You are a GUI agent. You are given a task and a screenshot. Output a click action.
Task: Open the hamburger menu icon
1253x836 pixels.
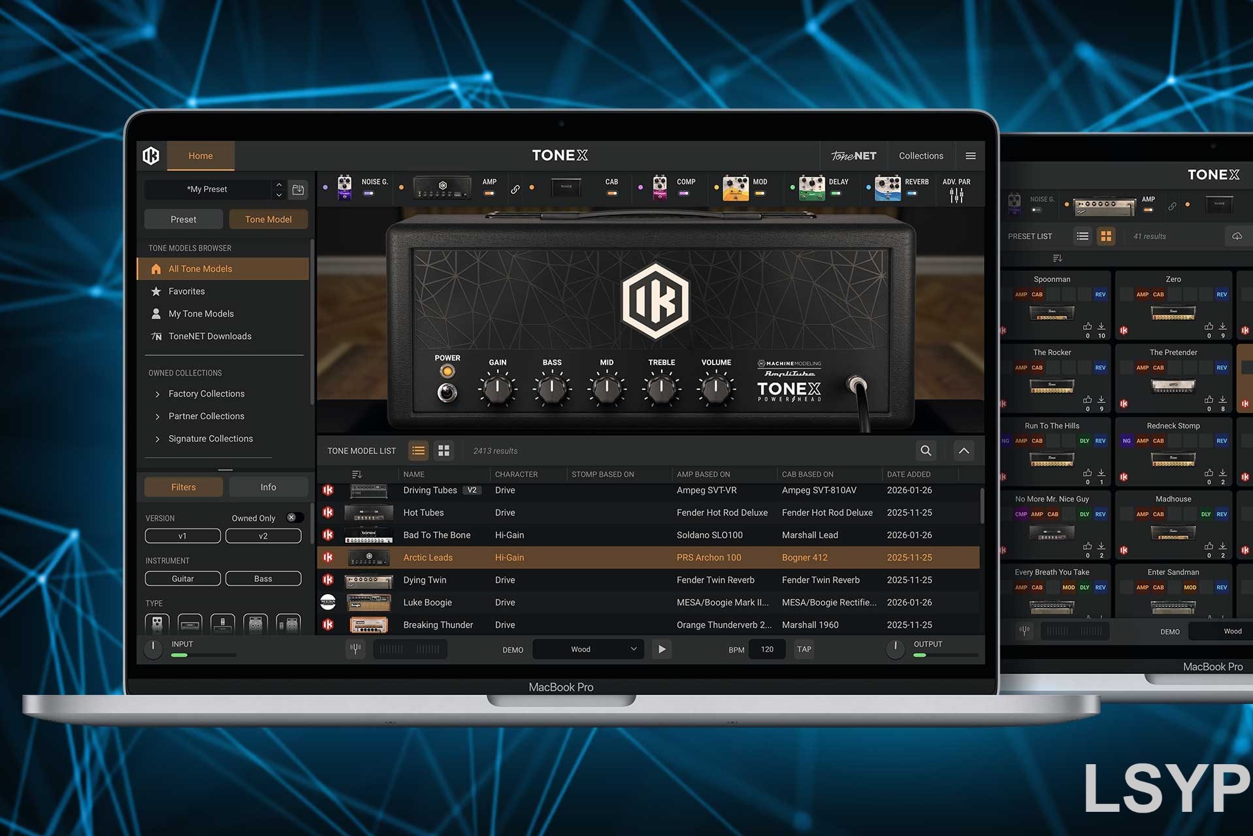(x=970, y=155)
